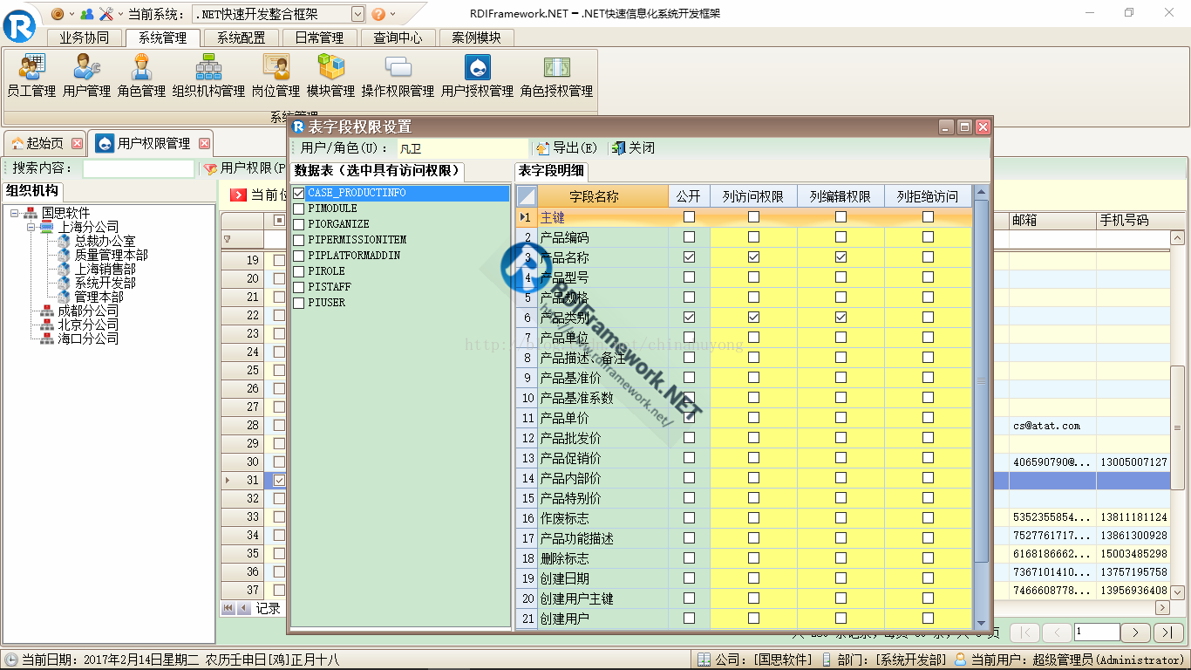
Task: Uncheck 公开 for 产品名称 row
Action: point(690,257)
